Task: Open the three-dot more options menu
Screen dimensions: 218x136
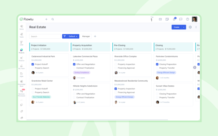Action: (x=196, y=27)
